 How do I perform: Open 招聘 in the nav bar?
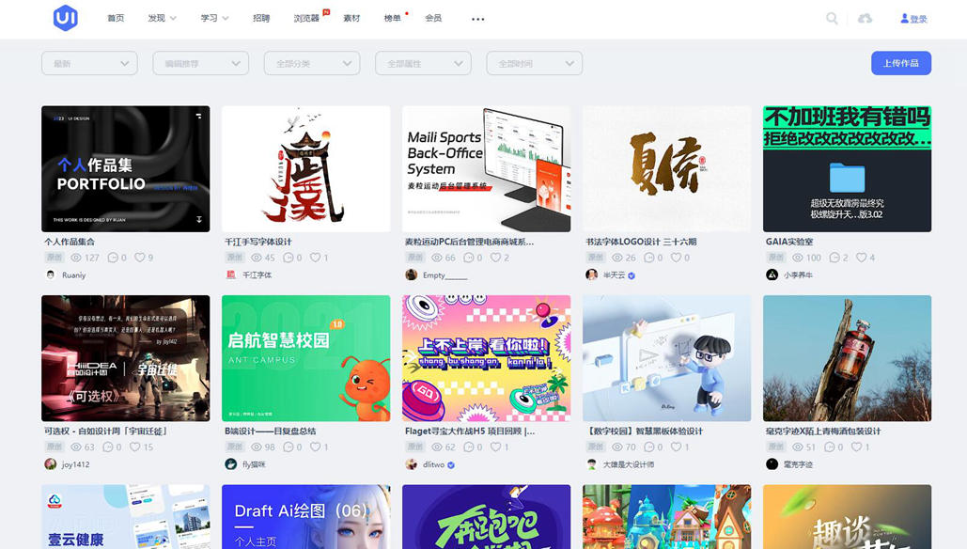(261, 19)
